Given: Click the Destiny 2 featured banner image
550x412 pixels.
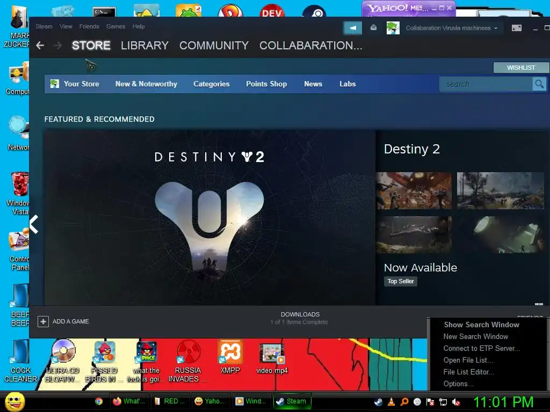Looking at the screenshot, I should pos(210,218).
